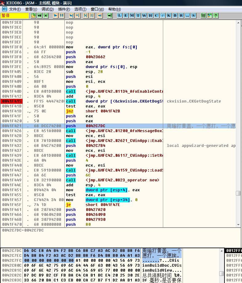Click the ionBuildDoc.CVis ASCII text

pos(162,265)
